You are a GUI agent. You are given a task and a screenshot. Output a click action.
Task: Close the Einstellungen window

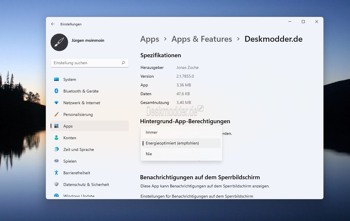click(316, 22)
